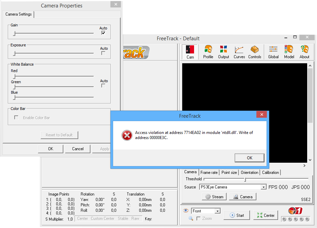Click OK in Camera Properties
This screenshot has width=317, height=228.
click(x=50, y=149)
